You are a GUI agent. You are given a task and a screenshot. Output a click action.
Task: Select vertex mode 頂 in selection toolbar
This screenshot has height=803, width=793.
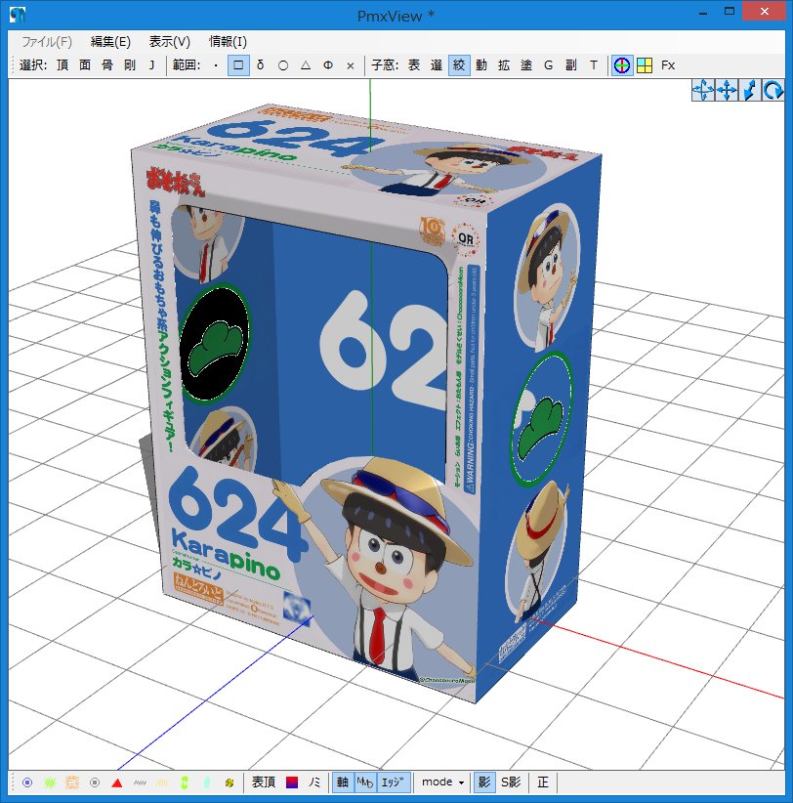[63, 65]
